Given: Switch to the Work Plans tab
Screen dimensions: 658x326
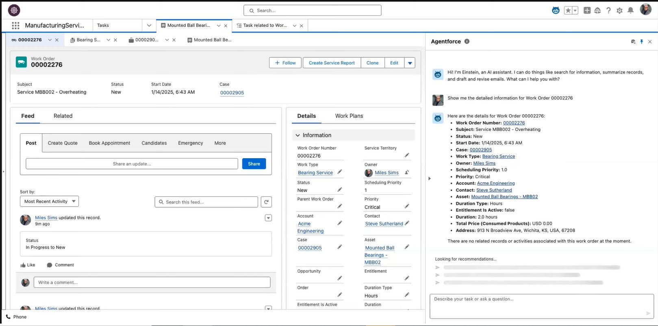Looking at the screenshot, I should [349, 116].
